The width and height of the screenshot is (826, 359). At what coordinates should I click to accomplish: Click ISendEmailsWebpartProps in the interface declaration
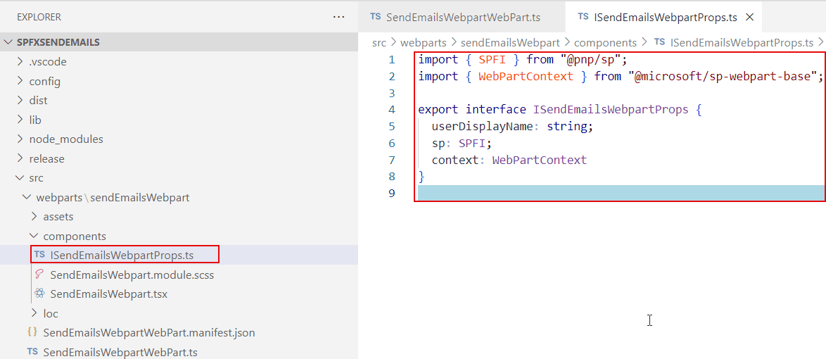[611, 110]
